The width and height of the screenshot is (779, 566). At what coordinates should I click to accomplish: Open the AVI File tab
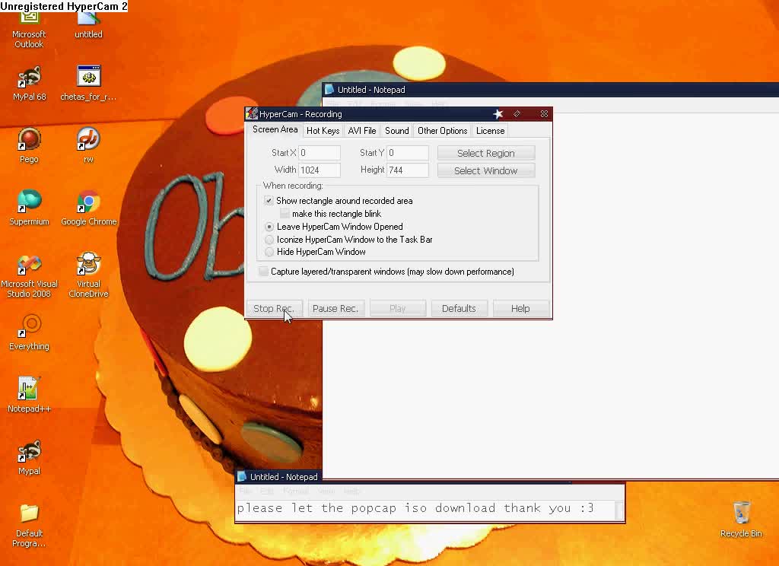coord(361,131)
